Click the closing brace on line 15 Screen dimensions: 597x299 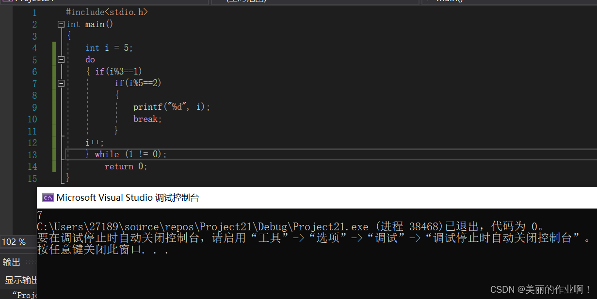pyautogui.click(x=68, y=179)
